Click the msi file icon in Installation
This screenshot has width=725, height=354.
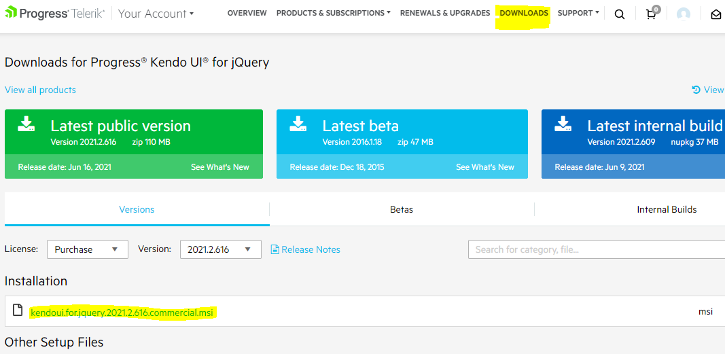tap(18, 310)
